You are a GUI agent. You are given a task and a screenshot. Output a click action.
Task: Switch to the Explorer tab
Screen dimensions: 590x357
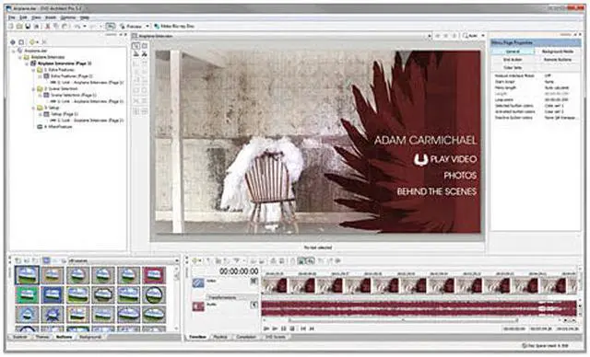(20, 337)
